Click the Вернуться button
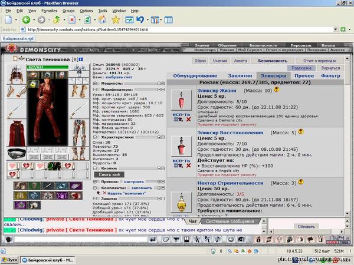Screen dimensions: 354x265 (x=330, y=68)
